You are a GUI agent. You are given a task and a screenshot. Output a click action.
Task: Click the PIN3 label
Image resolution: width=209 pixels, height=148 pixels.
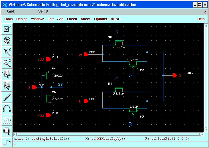tap(190, 73)
